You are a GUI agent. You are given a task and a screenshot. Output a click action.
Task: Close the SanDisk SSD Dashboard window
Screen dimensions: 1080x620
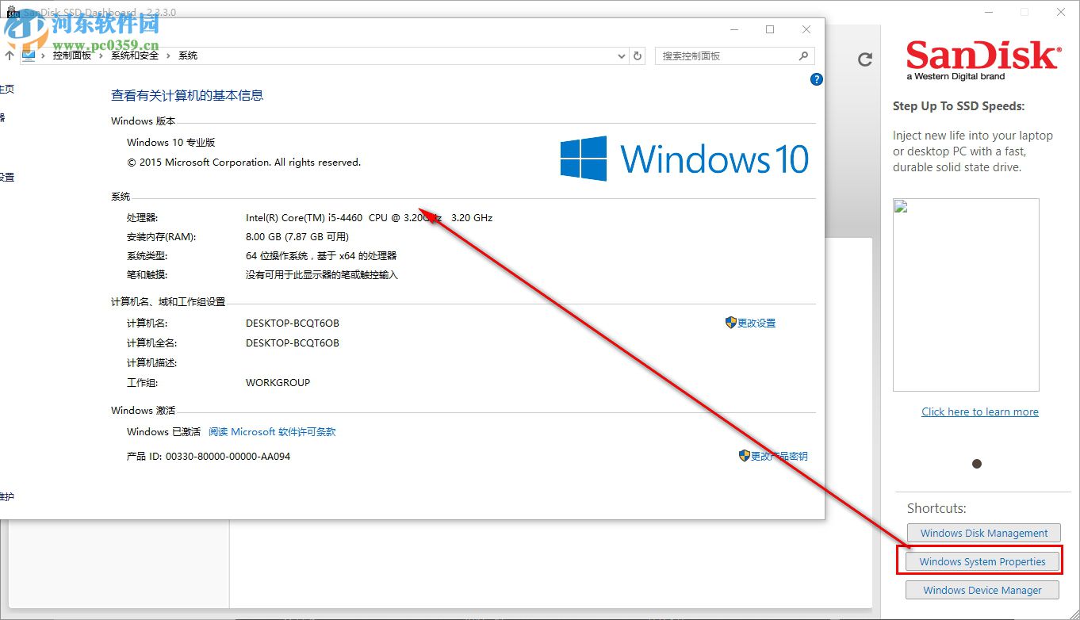pos(1061,12)
